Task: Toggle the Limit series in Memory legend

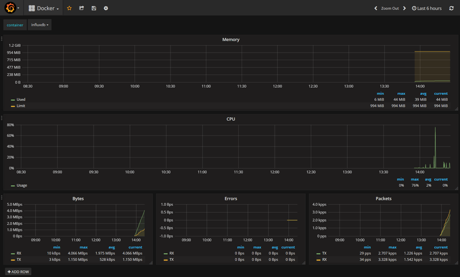Action: pyautogui.click(x=21, y=106)
